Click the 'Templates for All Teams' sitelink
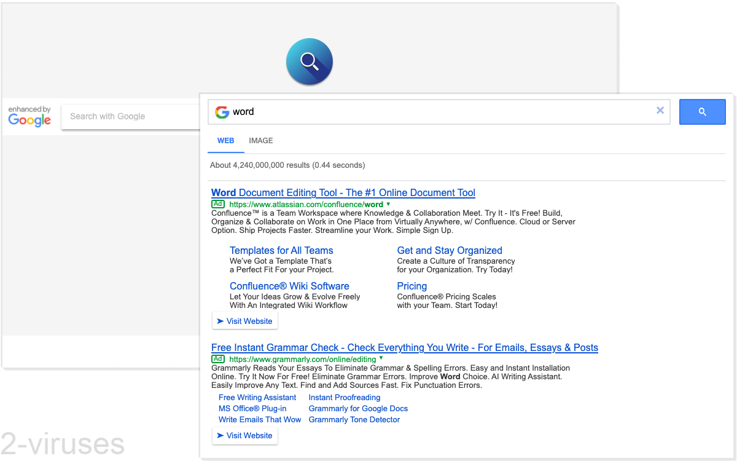 coord(281,250)
